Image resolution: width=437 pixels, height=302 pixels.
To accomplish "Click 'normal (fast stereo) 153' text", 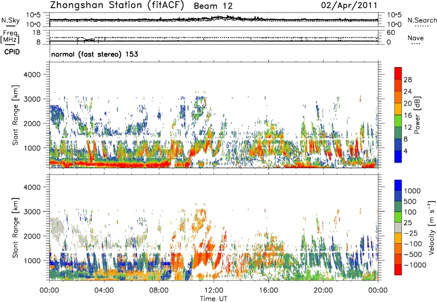I will [95, 54].
